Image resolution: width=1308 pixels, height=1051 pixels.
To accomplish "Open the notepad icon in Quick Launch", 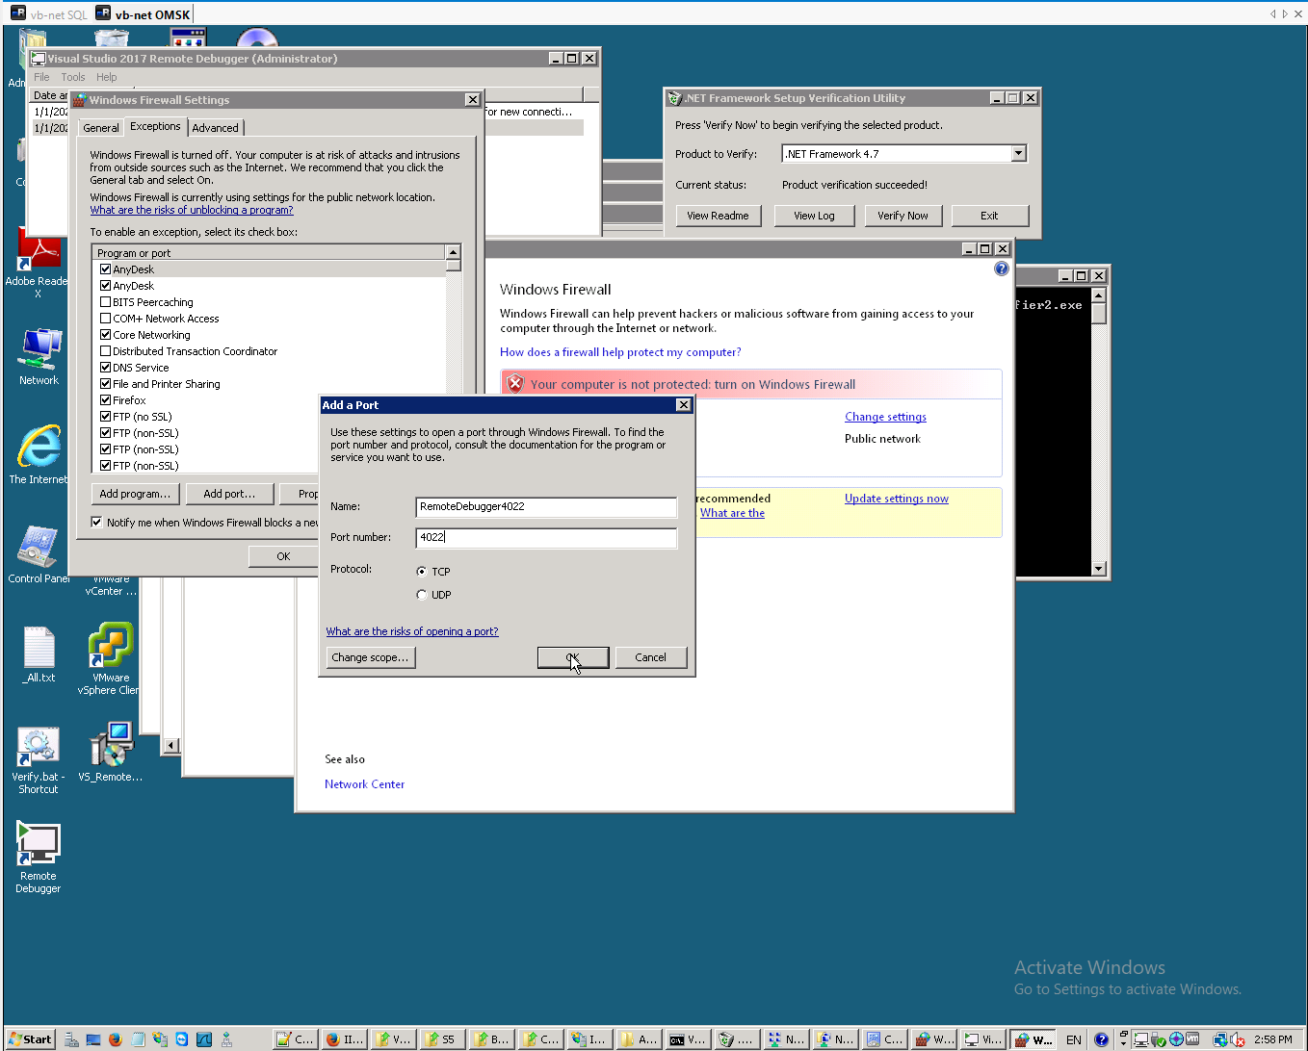I will [138, 1039].
